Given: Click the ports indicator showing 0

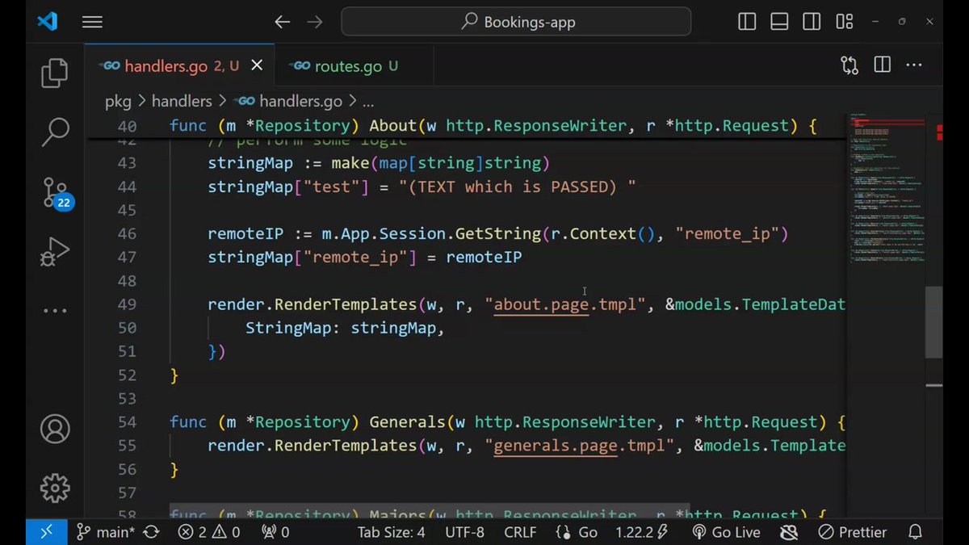Looking at the screenshot, I should click(x=275, y=532).
